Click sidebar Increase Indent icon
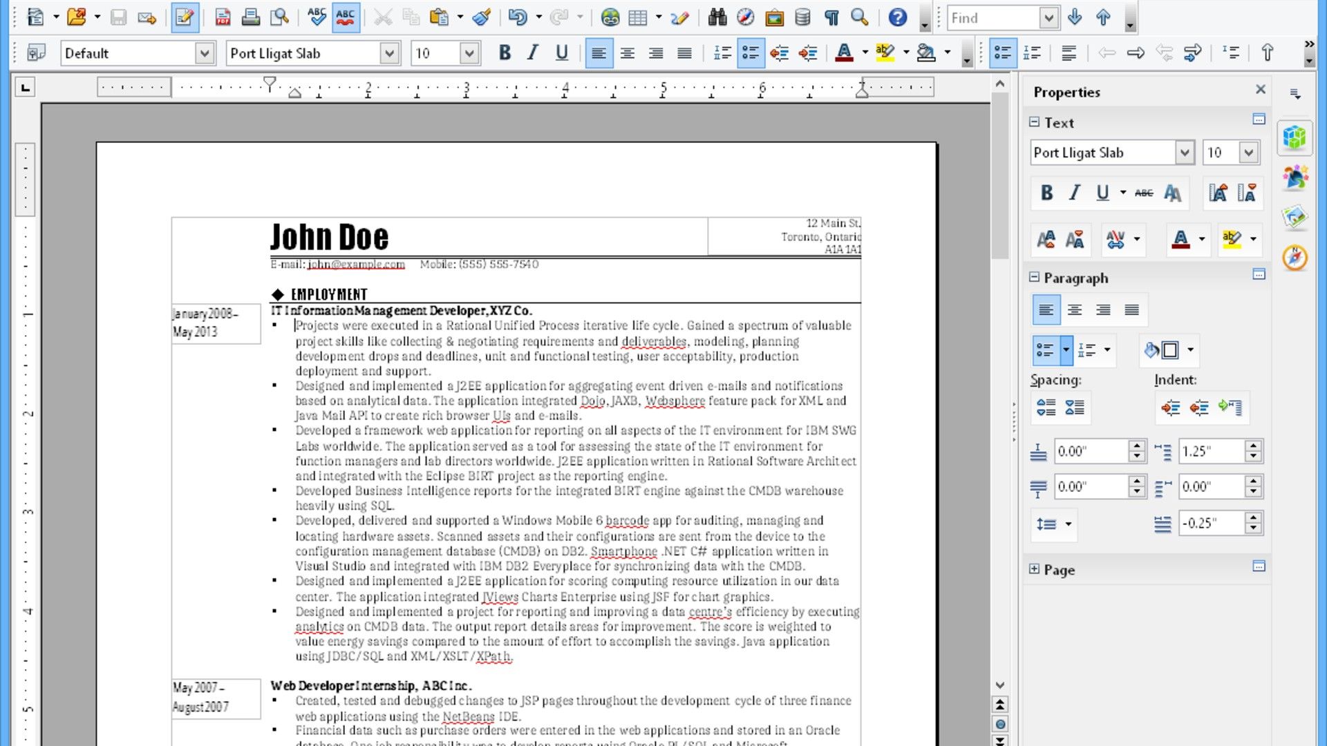 [1171, 408]
